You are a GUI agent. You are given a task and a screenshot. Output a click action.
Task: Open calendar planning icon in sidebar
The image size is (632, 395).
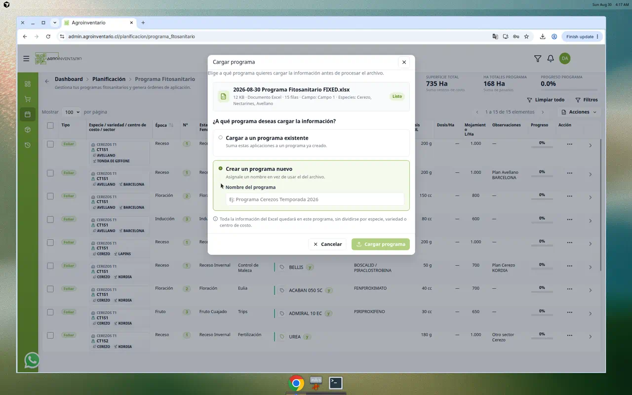(x=28, y=115)
